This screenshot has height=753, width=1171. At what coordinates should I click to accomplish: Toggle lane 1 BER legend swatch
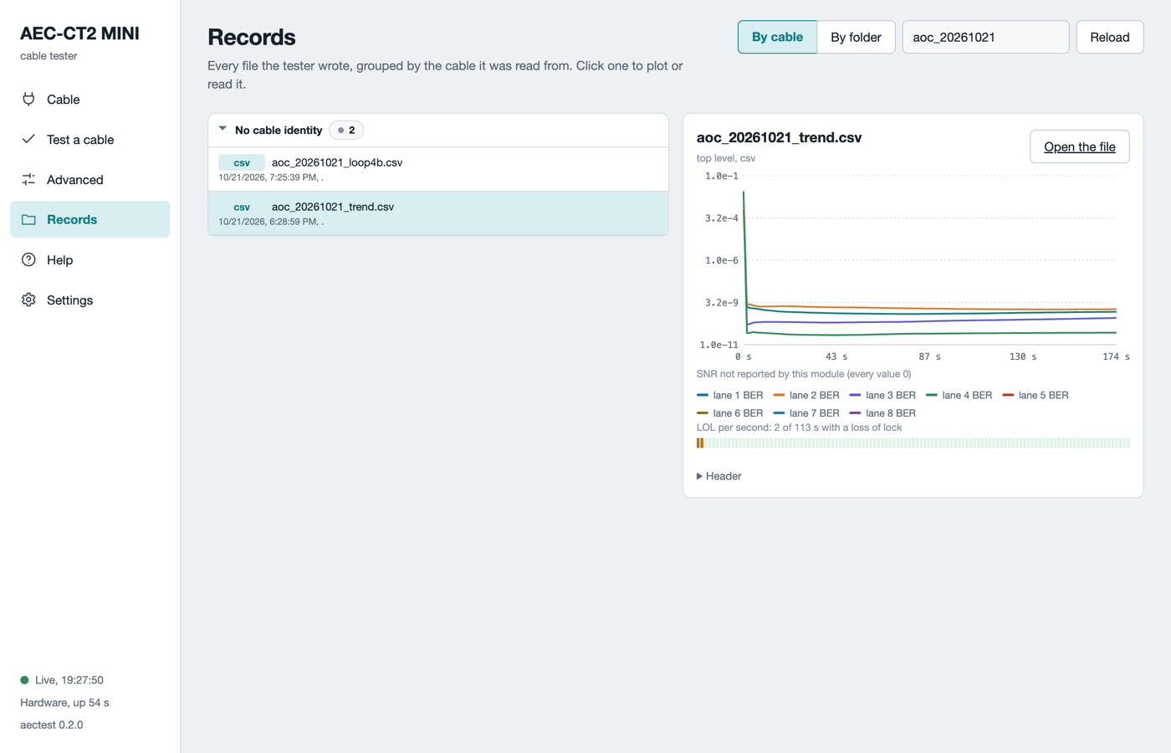[703, 395]
